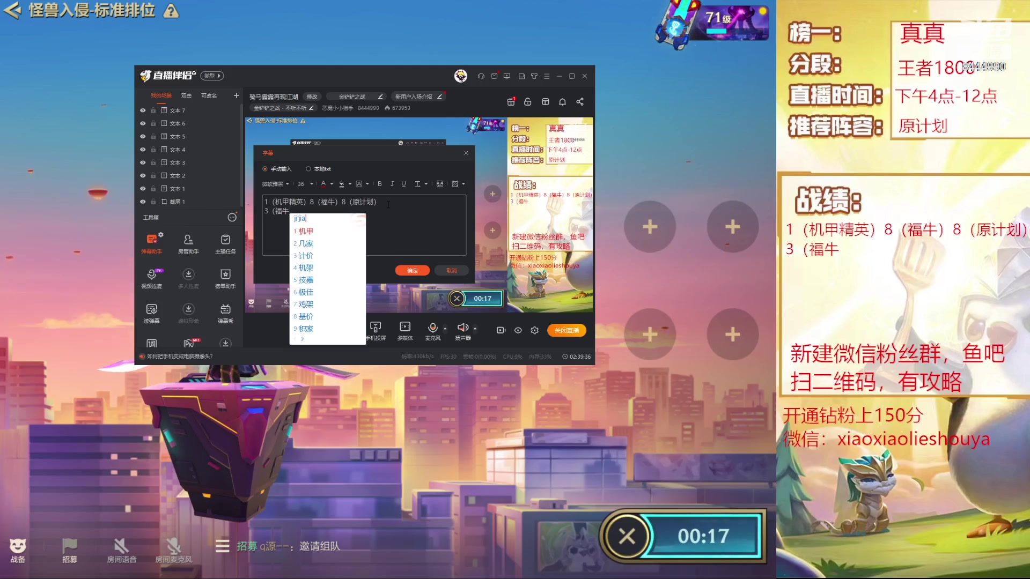The width and height of the screenshot is (1030, 579).
Task: Open the 读弹幕 tool
Action: point(151,313)
